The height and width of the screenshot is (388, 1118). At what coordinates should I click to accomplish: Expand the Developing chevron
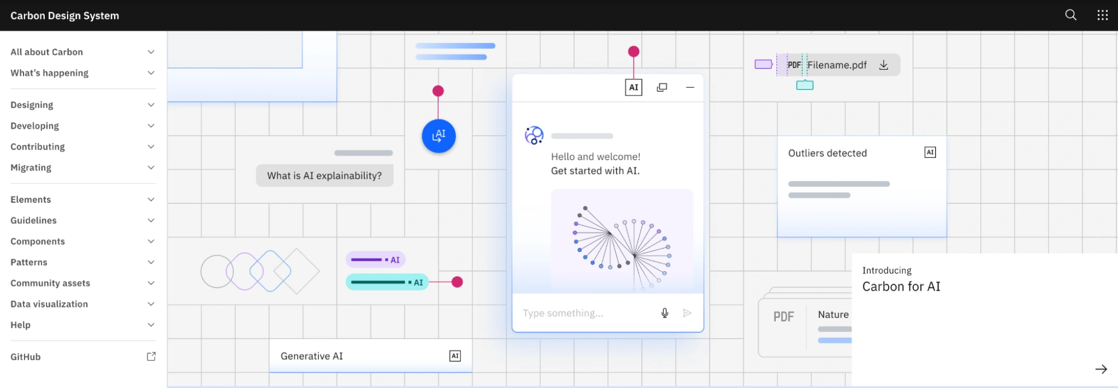point(151,126)
